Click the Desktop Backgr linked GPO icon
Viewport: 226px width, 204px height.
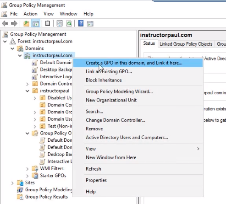click(x=35, y=70)
